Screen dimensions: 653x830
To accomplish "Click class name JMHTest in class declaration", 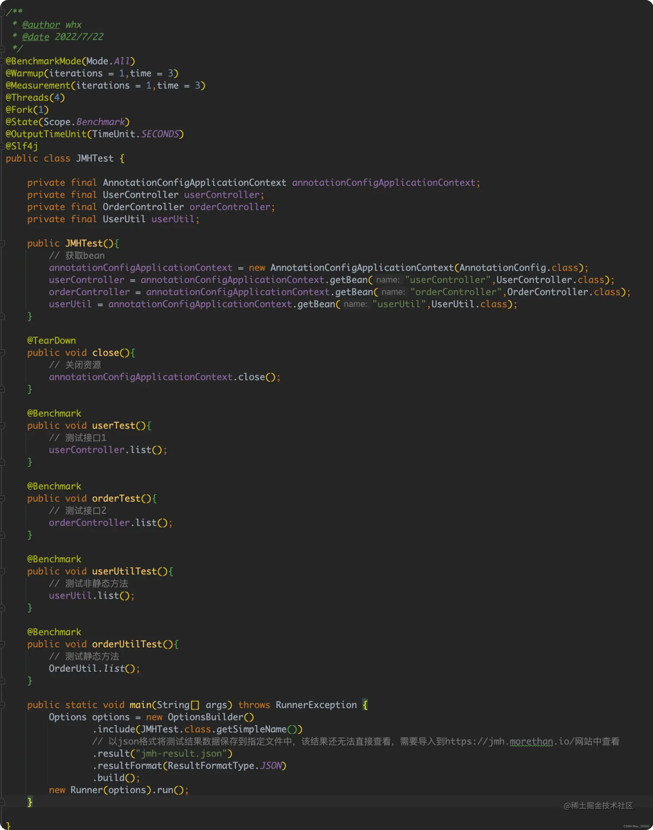I will (x=95, y=158).
